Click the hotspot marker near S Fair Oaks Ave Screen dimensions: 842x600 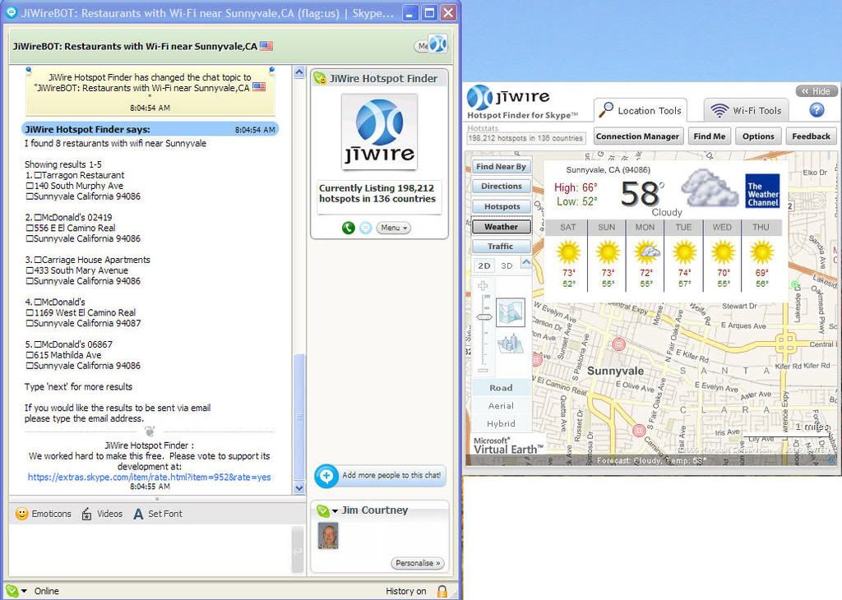[x=638, y=431]
